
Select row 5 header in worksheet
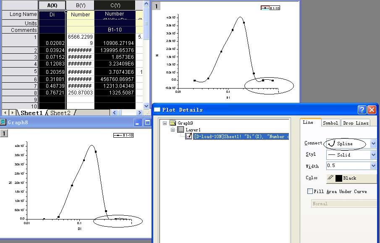(x=20, y=71)
